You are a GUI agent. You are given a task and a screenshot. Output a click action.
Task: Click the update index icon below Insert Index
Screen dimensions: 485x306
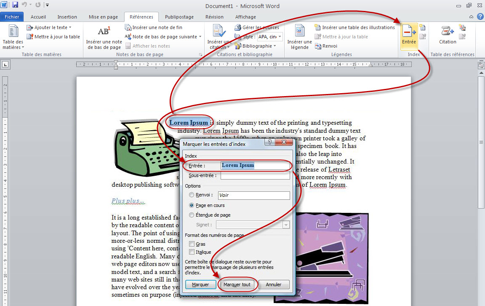[423, 37]
